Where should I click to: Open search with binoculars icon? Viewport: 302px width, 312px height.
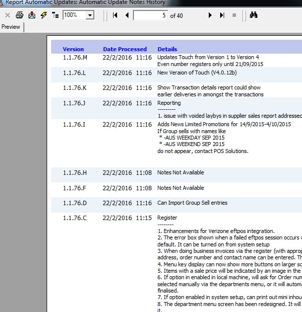click(x=253, y=15)
